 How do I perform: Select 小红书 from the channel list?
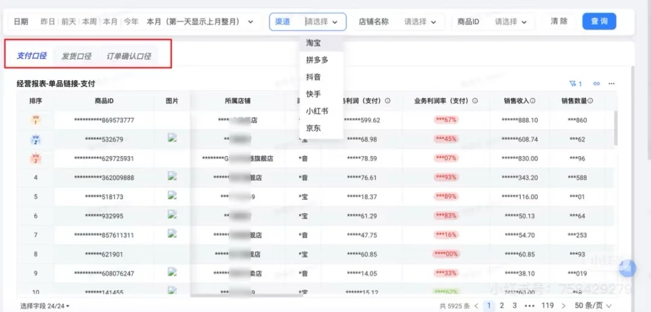321,111
